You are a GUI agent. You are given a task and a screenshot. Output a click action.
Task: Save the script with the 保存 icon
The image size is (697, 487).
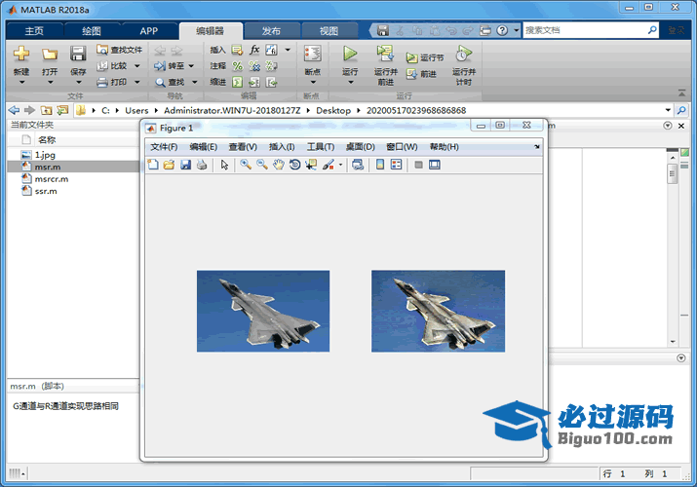(x=78, y=55)
